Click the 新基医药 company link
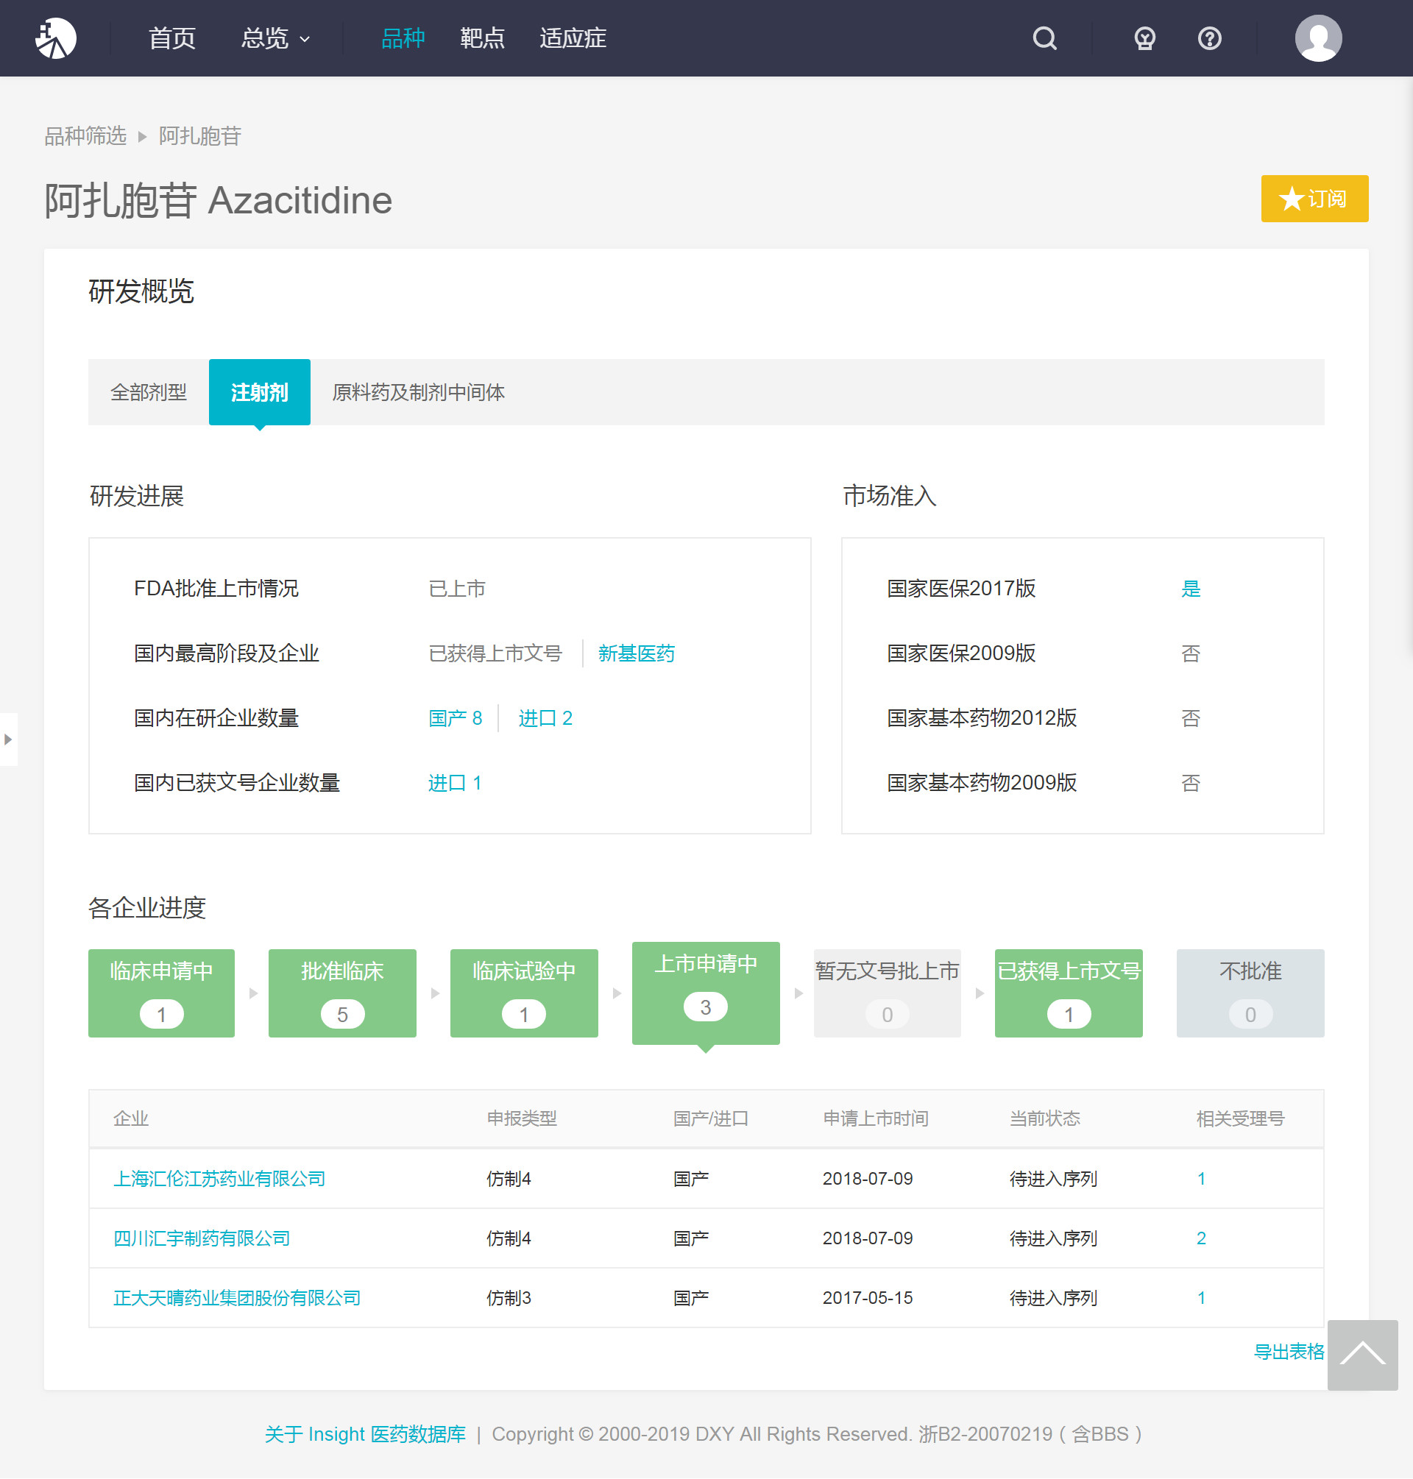The image size is (1413, 1479). point(637,653)
